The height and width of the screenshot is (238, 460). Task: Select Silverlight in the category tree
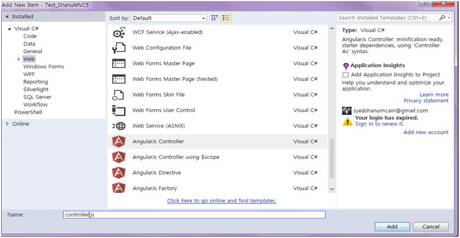36,89
